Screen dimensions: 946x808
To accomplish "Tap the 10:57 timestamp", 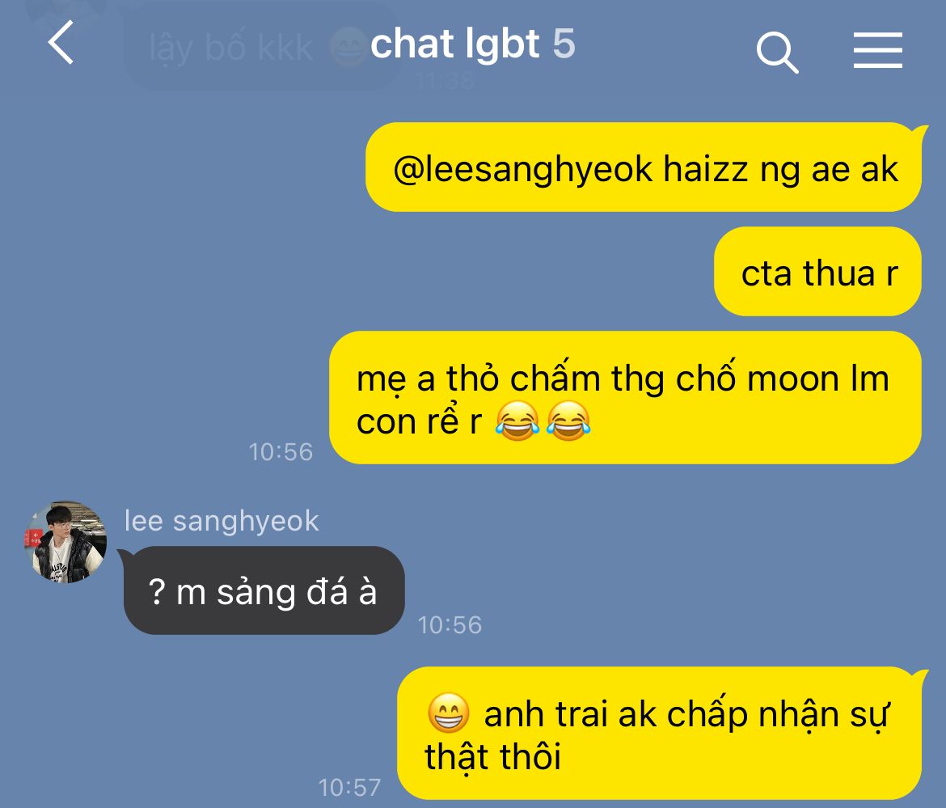I will [x=349, y=788].
